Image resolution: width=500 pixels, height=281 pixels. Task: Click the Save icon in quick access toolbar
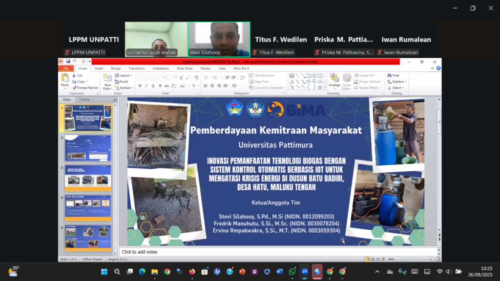(x=68, y=61)
